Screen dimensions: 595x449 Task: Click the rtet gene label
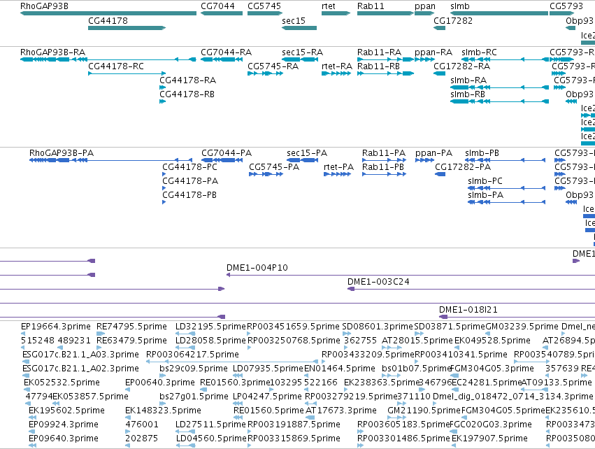point(328,6)
